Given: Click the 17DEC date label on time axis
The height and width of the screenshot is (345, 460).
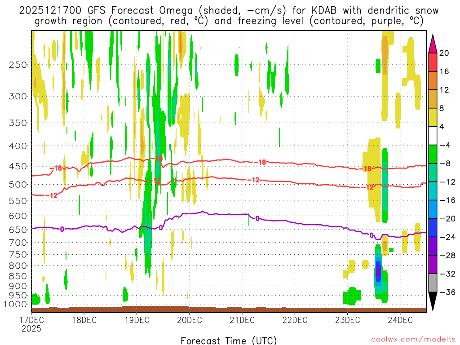Looking at the screenshot, I should pos(31,320).
